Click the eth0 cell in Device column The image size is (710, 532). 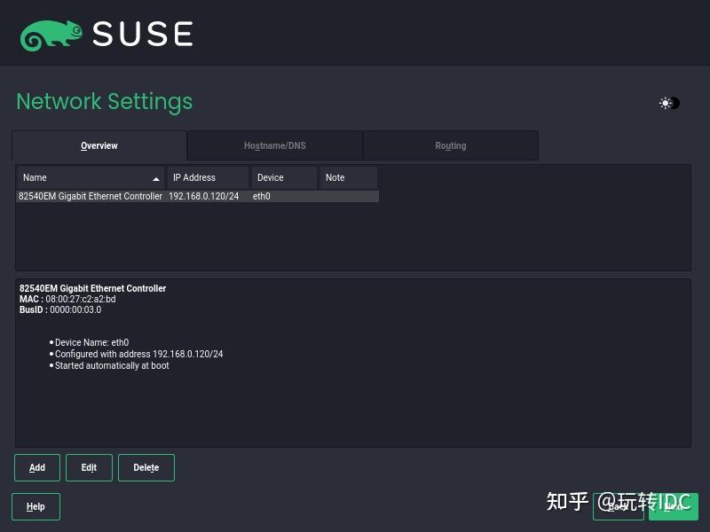[261, 196]
